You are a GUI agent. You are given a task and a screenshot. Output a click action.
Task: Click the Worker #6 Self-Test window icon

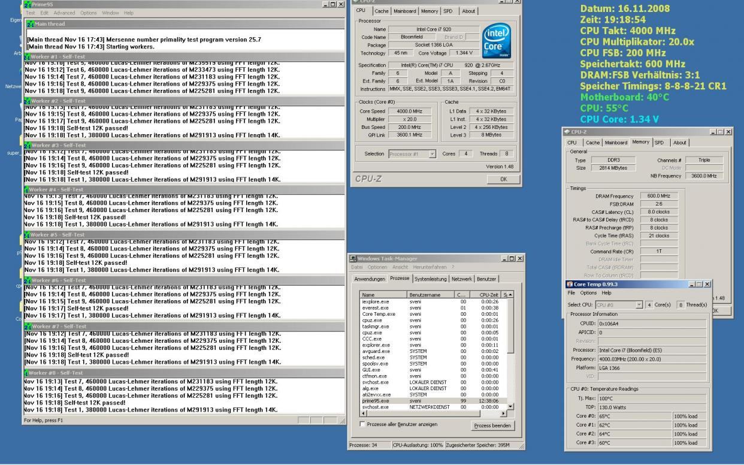pos(28,280)
